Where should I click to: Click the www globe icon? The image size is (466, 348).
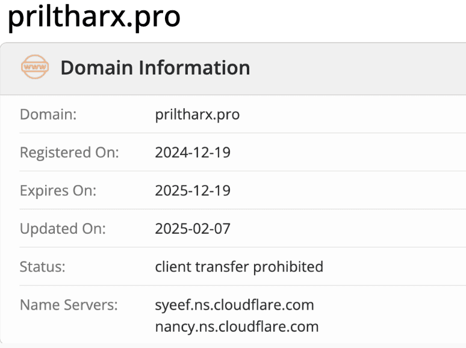[35, 67]
